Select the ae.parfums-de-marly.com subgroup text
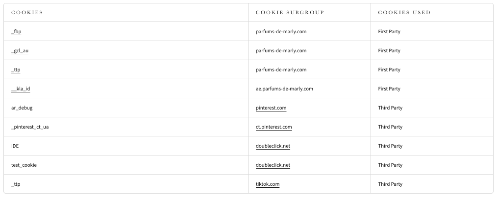This screenshot has width=497, height=198. click(x=284, y=89)
